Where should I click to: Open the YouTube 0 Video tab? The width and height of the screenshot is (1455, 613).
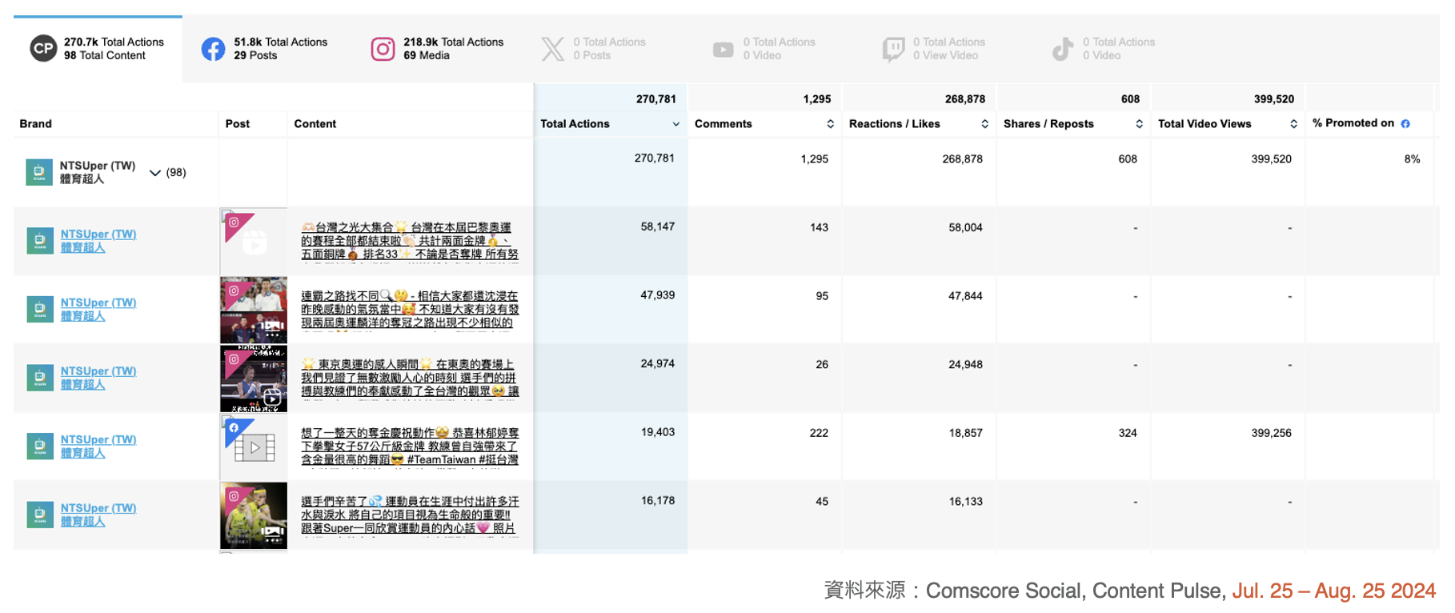[764, 49]
